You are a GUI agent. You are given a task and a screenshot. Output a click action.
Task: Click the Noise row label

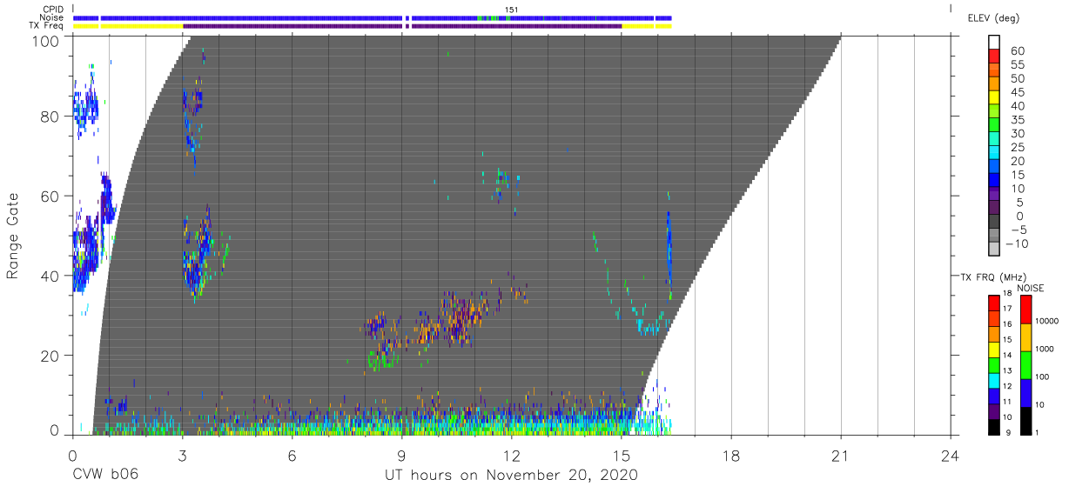tap(53, 17)
